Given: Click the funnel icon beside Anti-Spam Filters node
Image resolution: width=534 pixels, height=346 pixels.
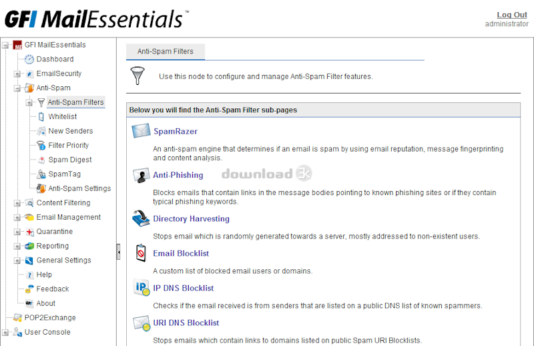Looking at the screenshot, I should point(41,102).
